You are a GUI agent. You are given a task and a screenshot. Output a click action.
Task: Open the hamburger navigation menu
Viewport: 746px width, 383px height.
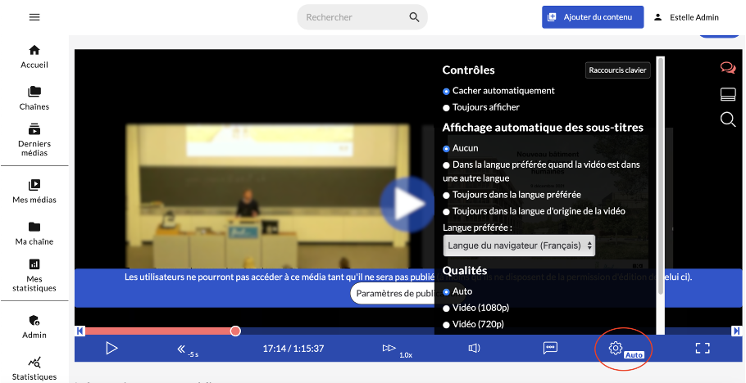(34, 17)
